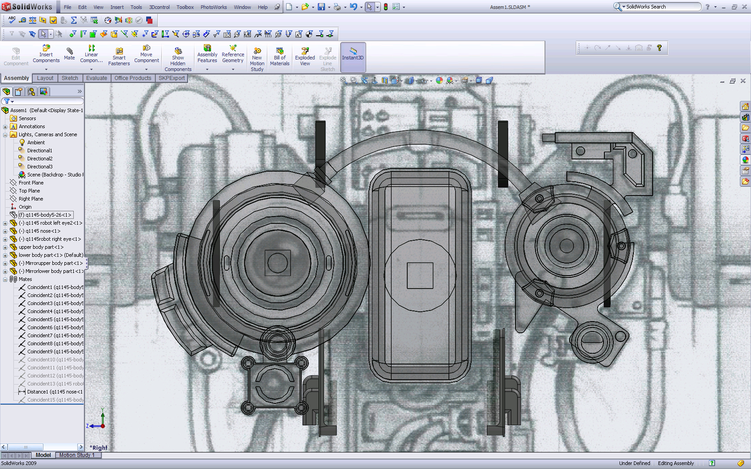This screenshot has width=751, height=469.
Task: Collapse the Mates folder
Action: [5, 279]
